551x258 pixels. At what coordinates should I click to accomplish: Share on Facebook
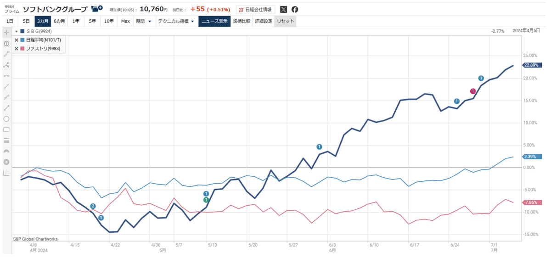coord(295,9)
